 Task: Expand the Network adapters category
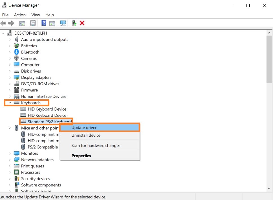click(10, 160)
